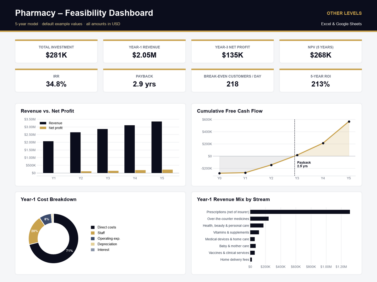Click the Y5 cash flow data point

click(349, 122)
